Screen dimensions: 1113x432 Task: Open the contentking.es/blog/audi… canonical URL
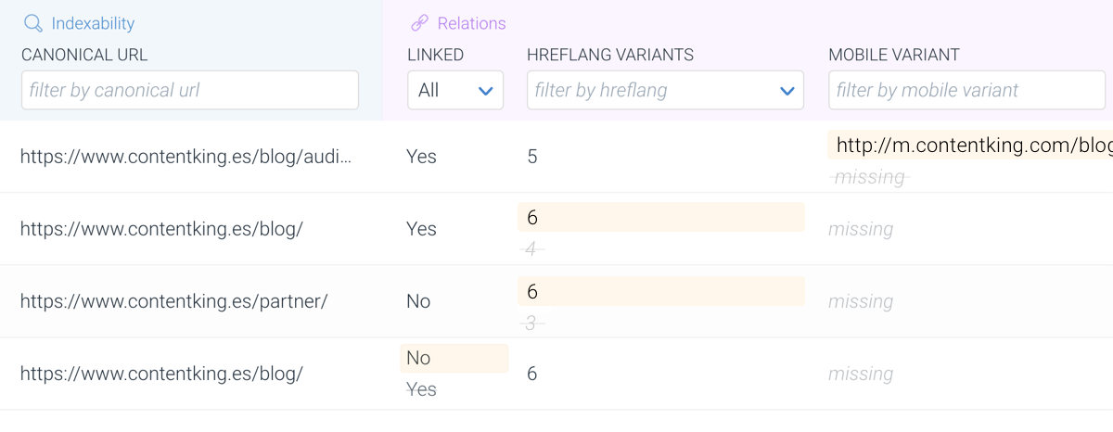(186, 157)
